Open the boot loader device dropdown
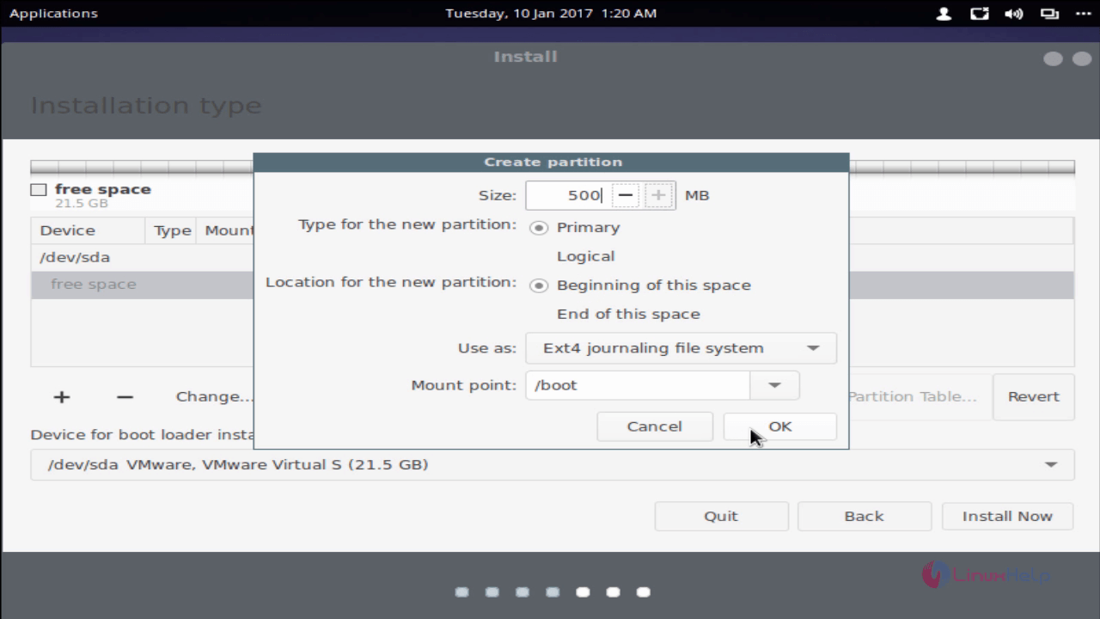 tap(553, 465)
